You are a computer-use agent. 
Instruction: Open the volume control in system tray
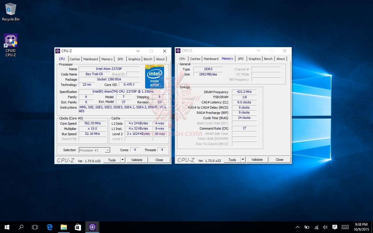pos(326,227)
